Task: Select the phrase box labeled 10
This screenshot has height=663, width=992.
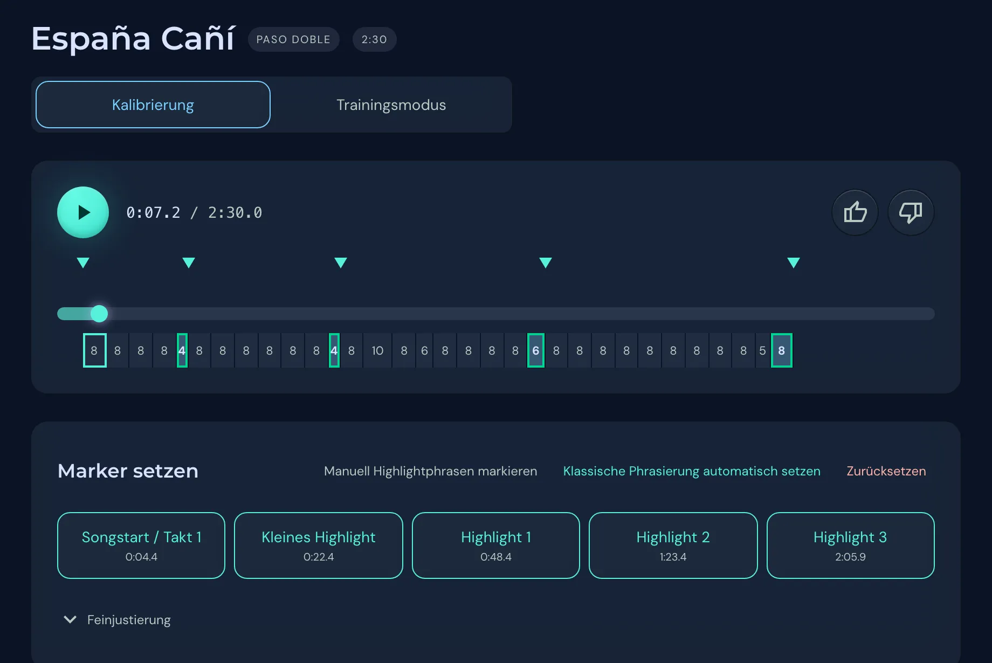Action: coord(377,350)
